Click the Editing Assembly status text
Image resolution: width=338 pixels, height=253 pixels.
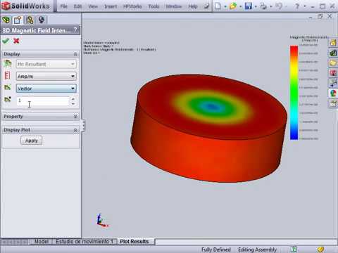click(x=258, y=249)
